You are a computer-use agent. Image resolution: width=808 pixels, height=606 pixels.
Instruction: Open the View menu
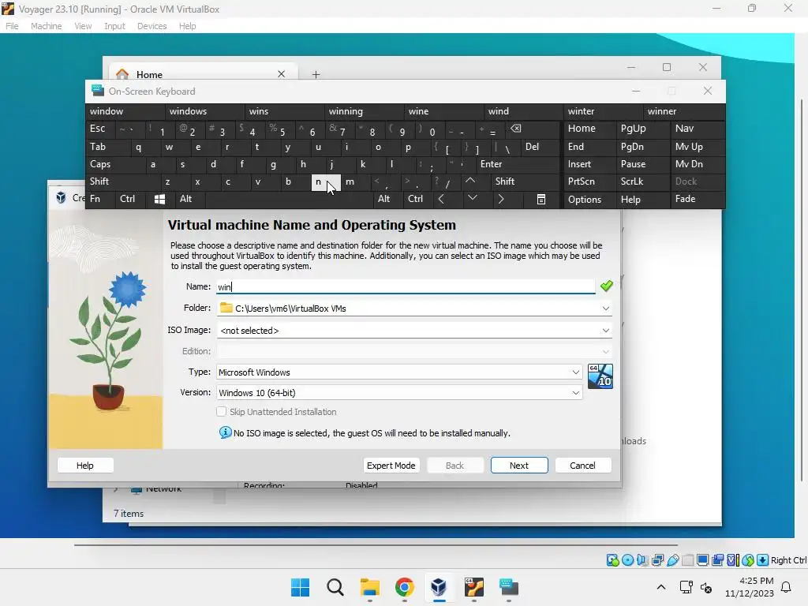(x=83, y=26)
